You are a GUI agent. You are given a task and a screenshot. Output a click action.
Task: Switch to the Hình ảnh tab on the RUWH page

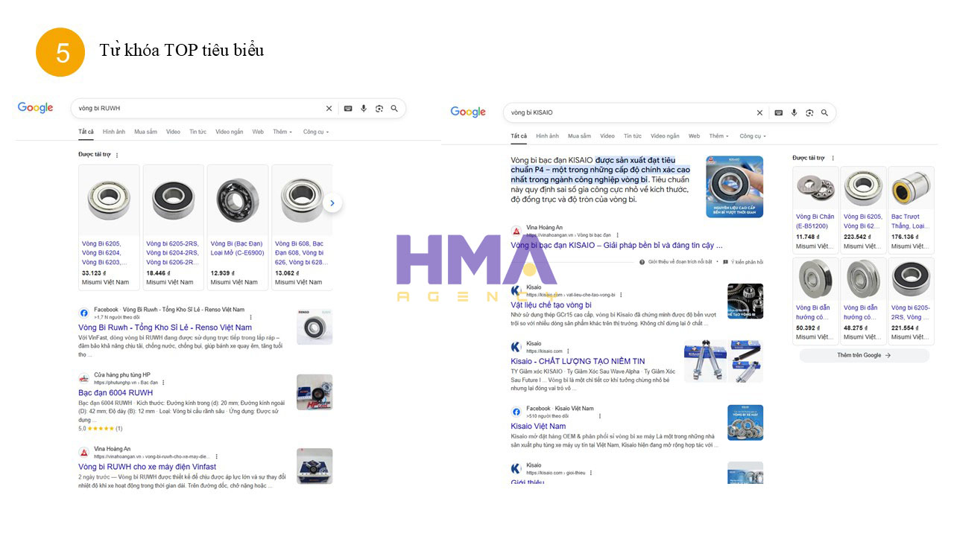(x=114, y=131)
